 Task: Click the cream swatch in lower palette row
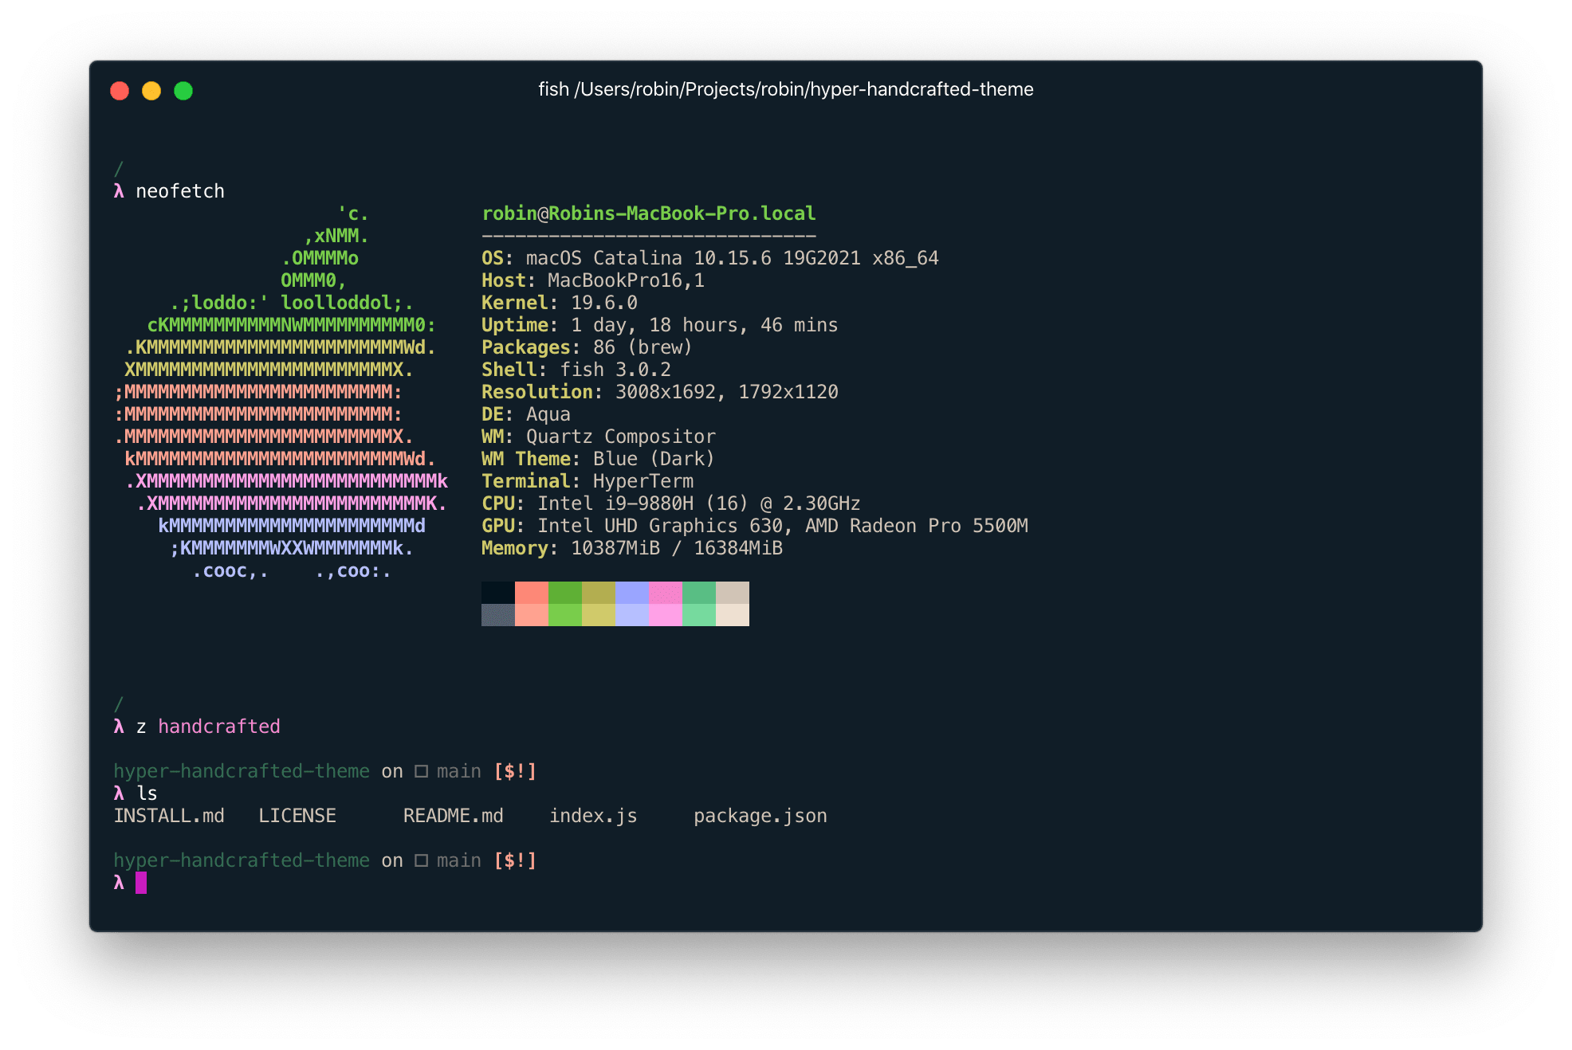(x=733, y=615)
